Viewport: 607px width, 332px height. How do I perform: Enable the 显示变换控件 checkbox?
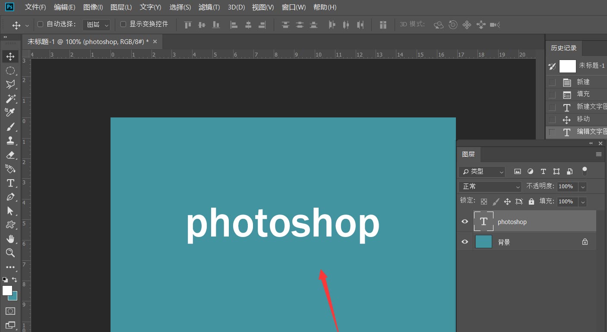click(123, 24)
